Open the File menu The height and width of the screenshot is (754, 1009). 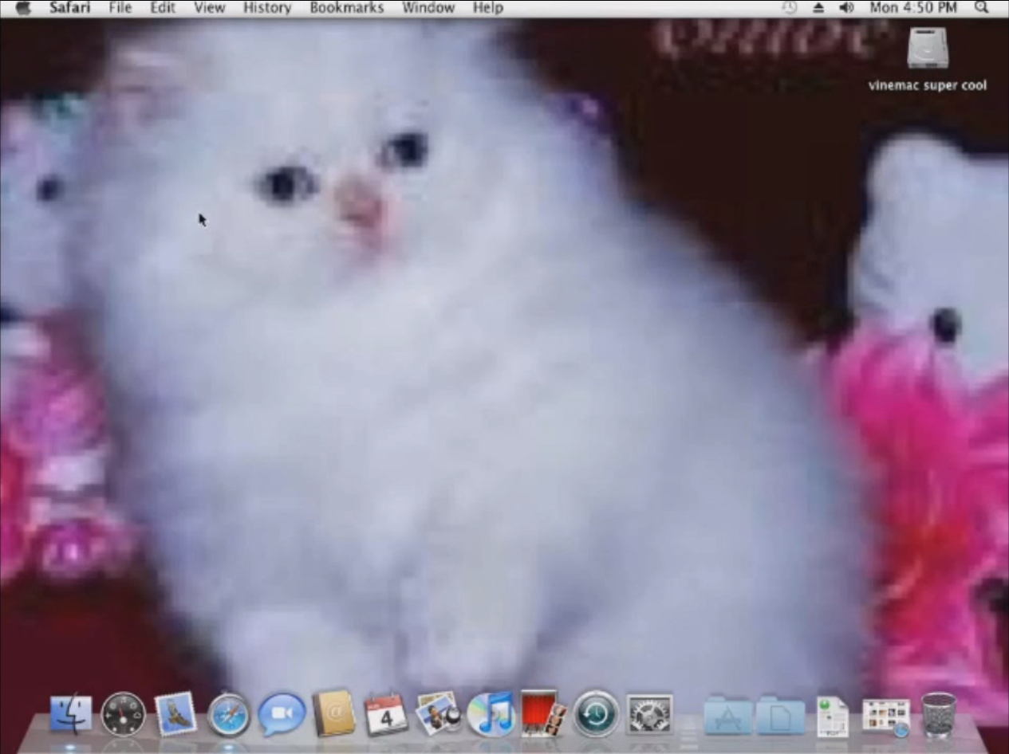click(x=120, y=8)
